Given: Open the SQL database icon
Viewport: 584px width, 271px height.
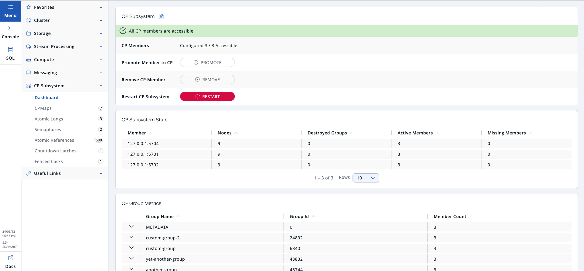Looking at the screenshot, I should point(10,50).
